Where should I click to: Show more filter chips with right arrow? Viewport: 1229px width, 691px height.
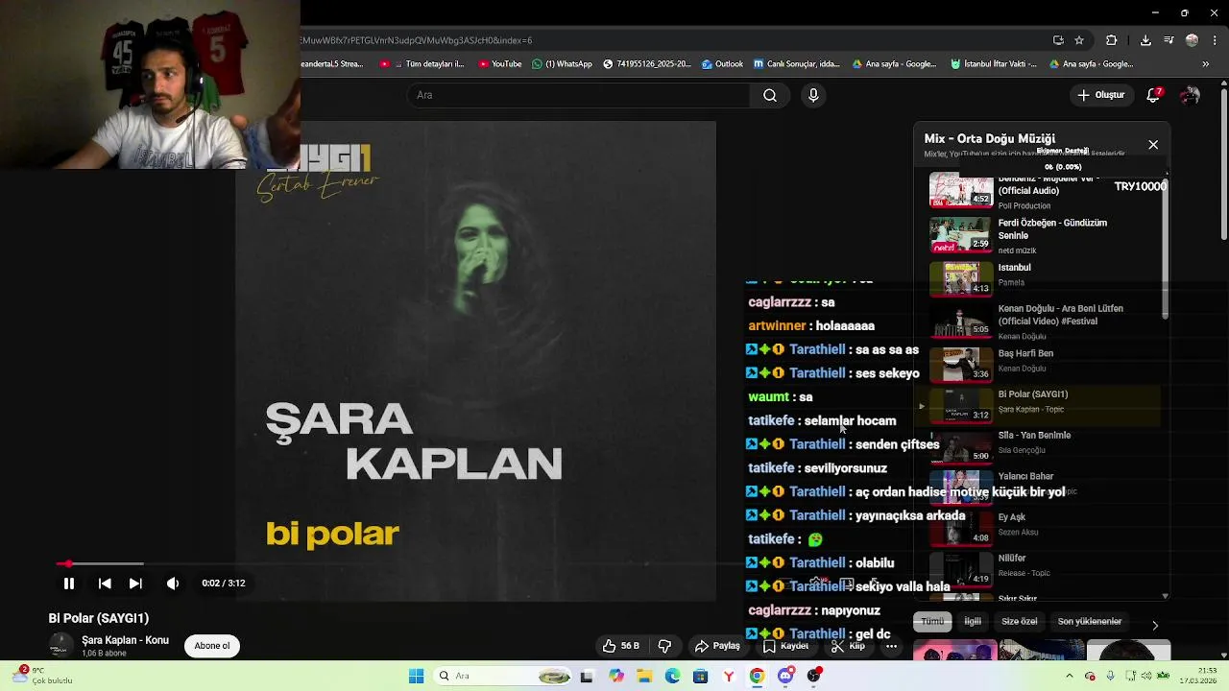tap(1155, 625)
